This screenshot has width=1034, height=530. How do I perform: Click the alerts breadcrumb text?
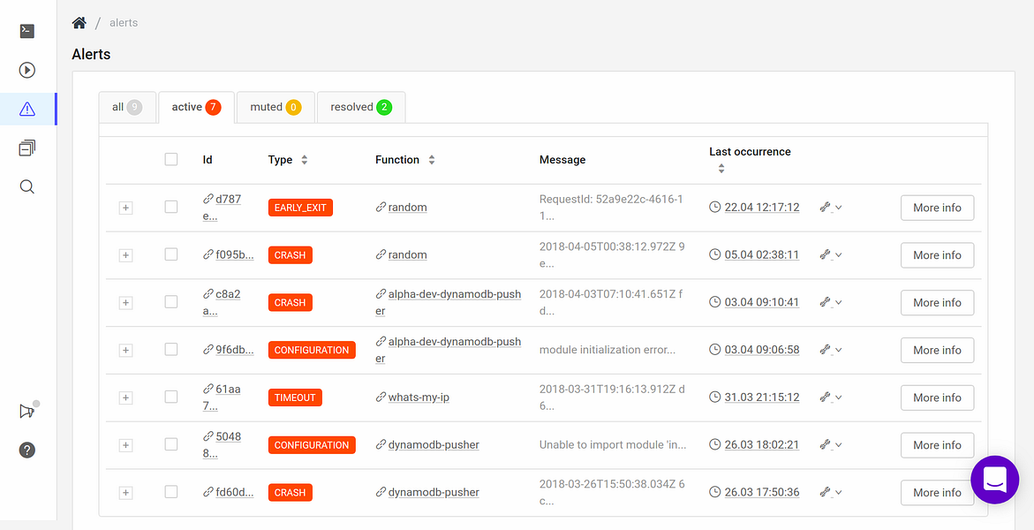pyautogui.click(x=124, y=22)
